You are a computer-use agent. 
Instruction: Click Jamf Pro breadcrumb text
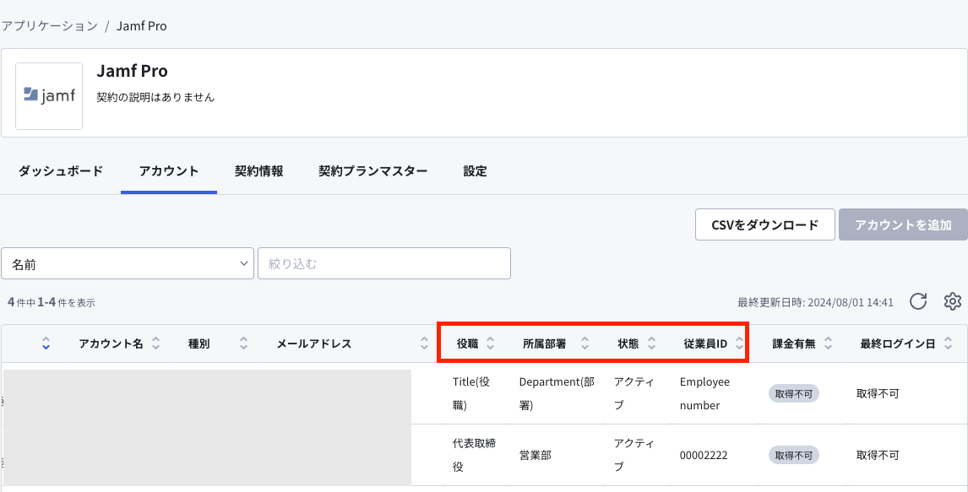pos(141,26)
